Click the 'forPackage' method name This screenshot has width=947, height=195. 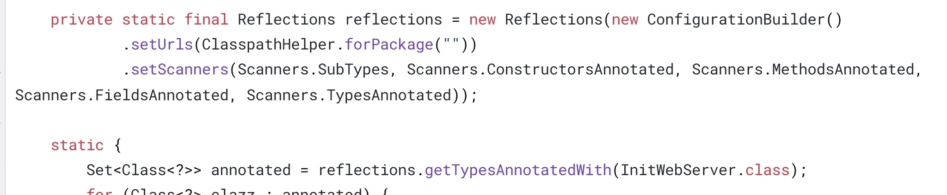pos(389,45)
